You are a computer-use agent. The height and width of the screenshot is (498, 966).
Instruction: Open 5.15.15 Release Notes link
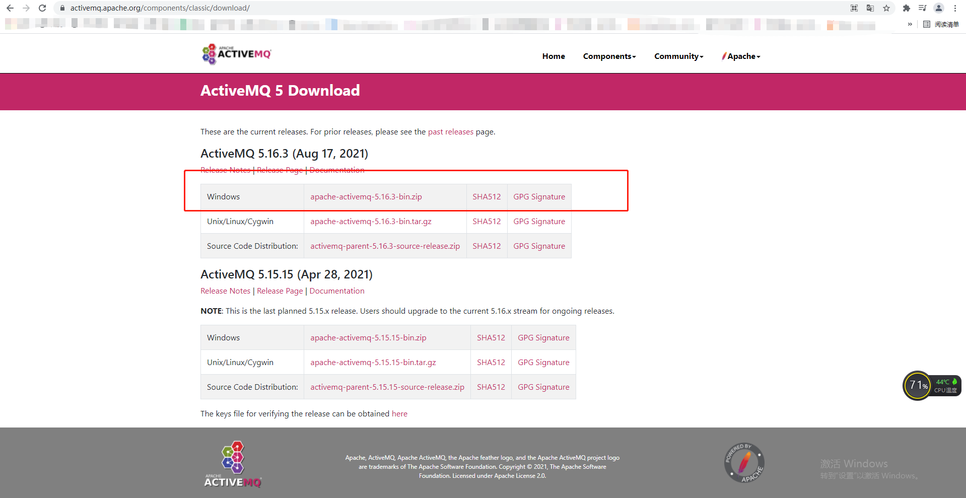click(226, 291)
